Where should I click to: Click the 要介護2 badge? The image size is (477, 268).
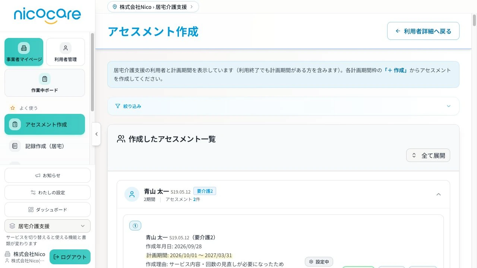[x=205, y=191]
